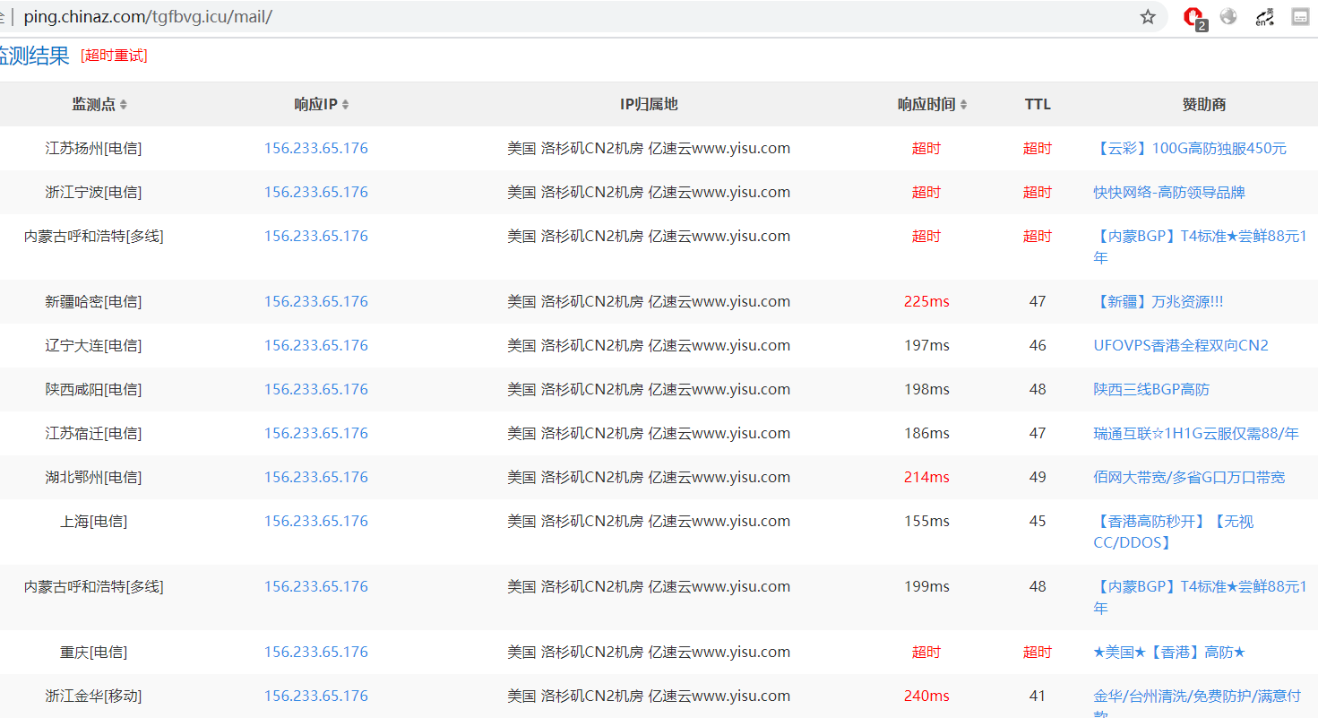Sort by 响应IP column arrows
1318x718 pixels.
tap(345, 105)
